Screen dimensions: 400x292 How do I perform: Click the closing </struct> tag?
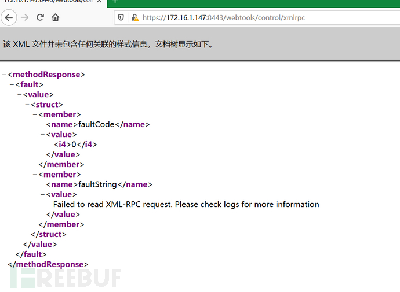coord(49,234)
